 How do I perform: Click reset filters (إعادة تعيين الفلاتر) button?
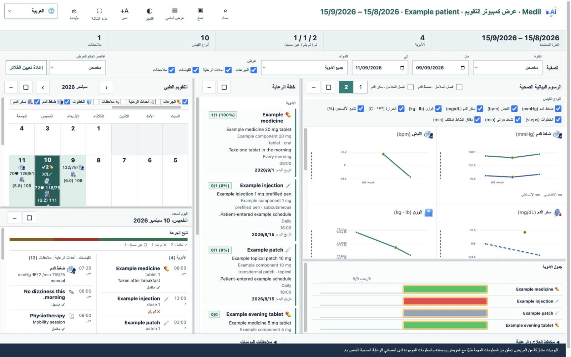point(26,67)
